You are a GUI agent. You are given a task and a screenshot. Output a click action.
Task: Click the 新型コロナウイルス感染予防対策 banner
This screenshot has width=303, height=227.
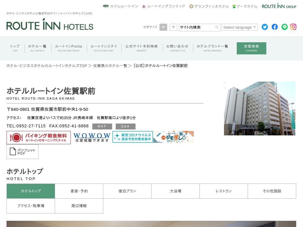click(x=133, y=137)
